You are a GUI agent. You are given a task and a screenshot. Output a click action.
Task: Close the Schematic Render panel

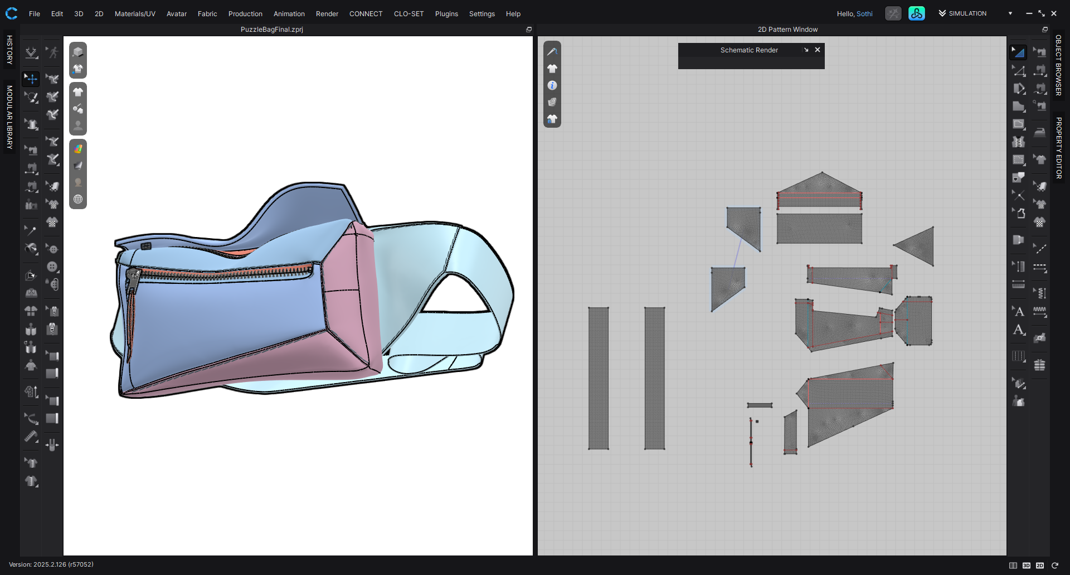click(x=818, y=50)
